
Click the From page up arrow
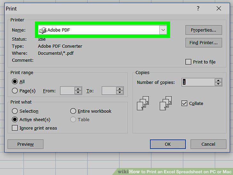(x=78, y=89)
